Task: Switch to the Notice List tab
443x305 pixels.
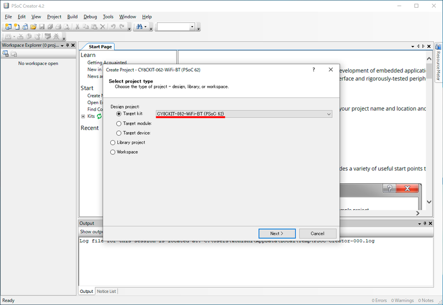Action: coord(106,291)
